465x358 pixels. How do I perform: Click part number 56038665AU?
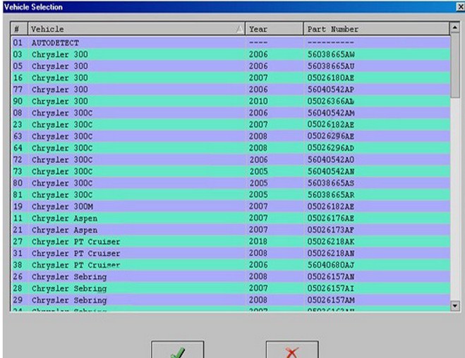pyautogui.click(x=331, y=66)
